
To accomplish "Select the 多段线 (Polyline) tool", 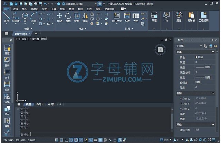I will pyautogui.click(x=16, y=17).
